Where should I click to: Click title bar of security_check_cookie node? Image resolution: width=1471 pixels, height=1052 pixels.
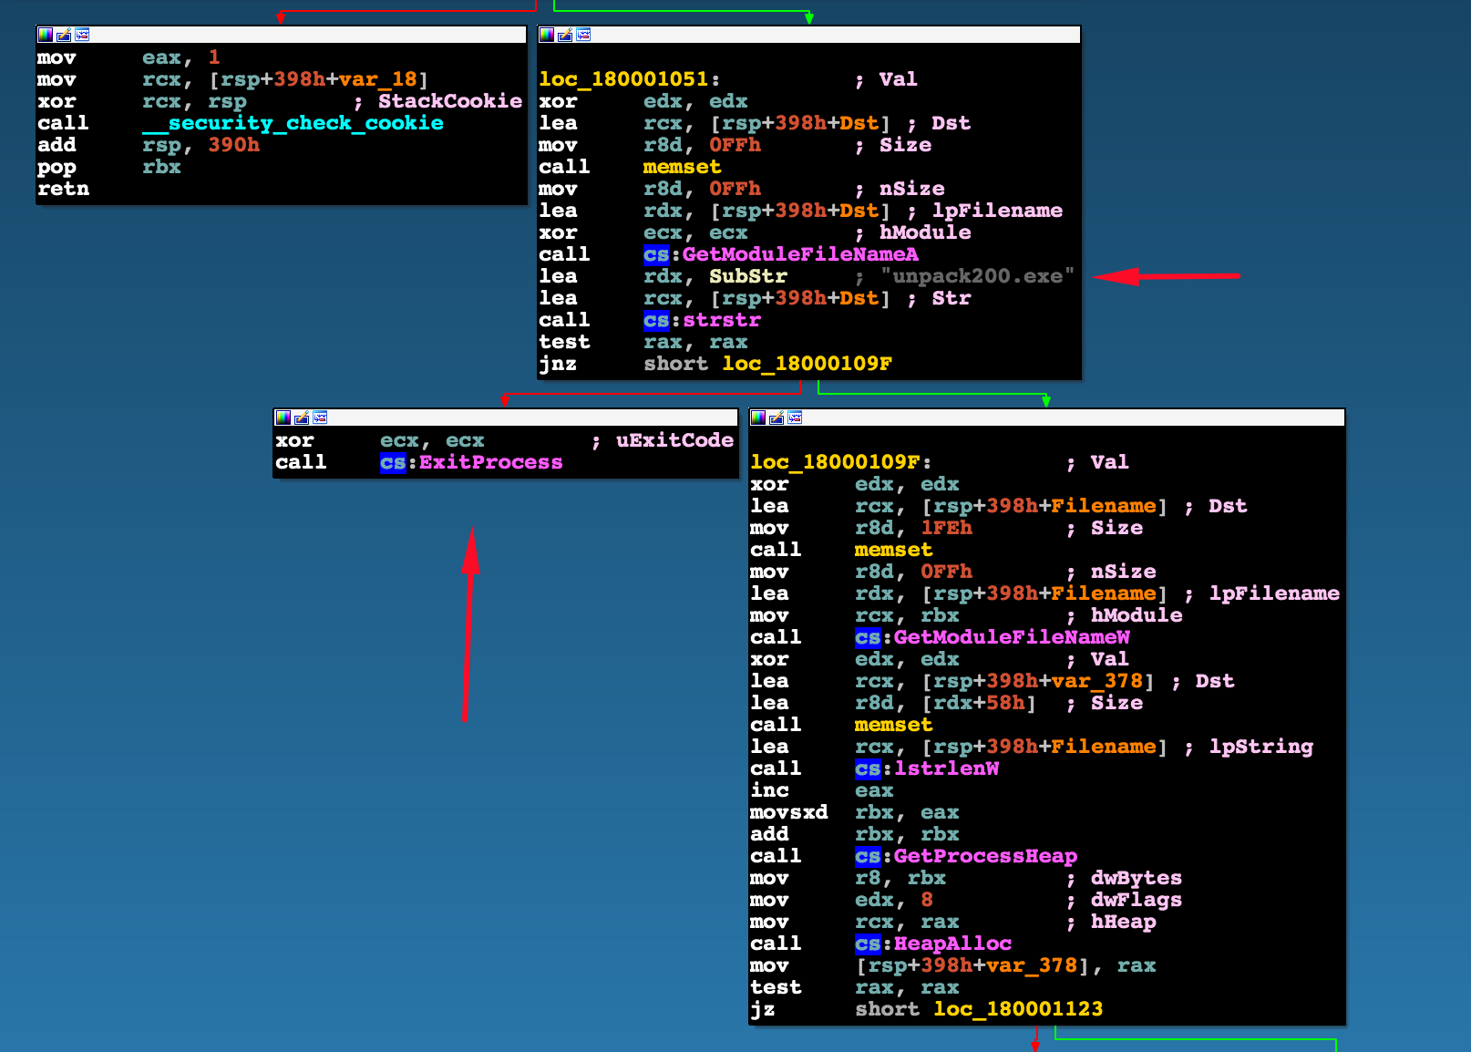tap(282, 35)
